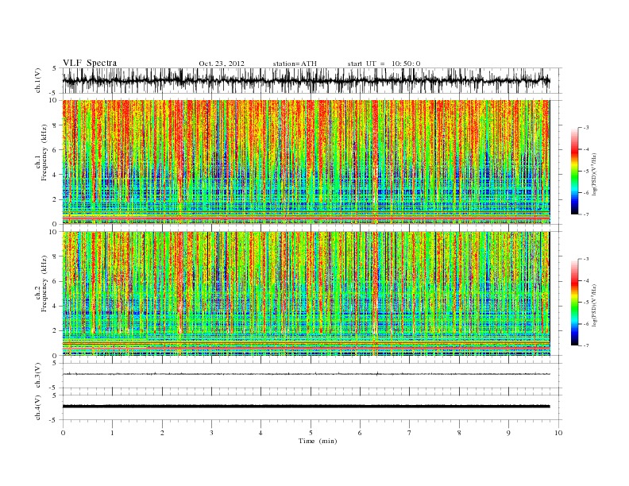Click the thick ch.4 waveform trace
The image size is (629, 486).
coord(306,407)
